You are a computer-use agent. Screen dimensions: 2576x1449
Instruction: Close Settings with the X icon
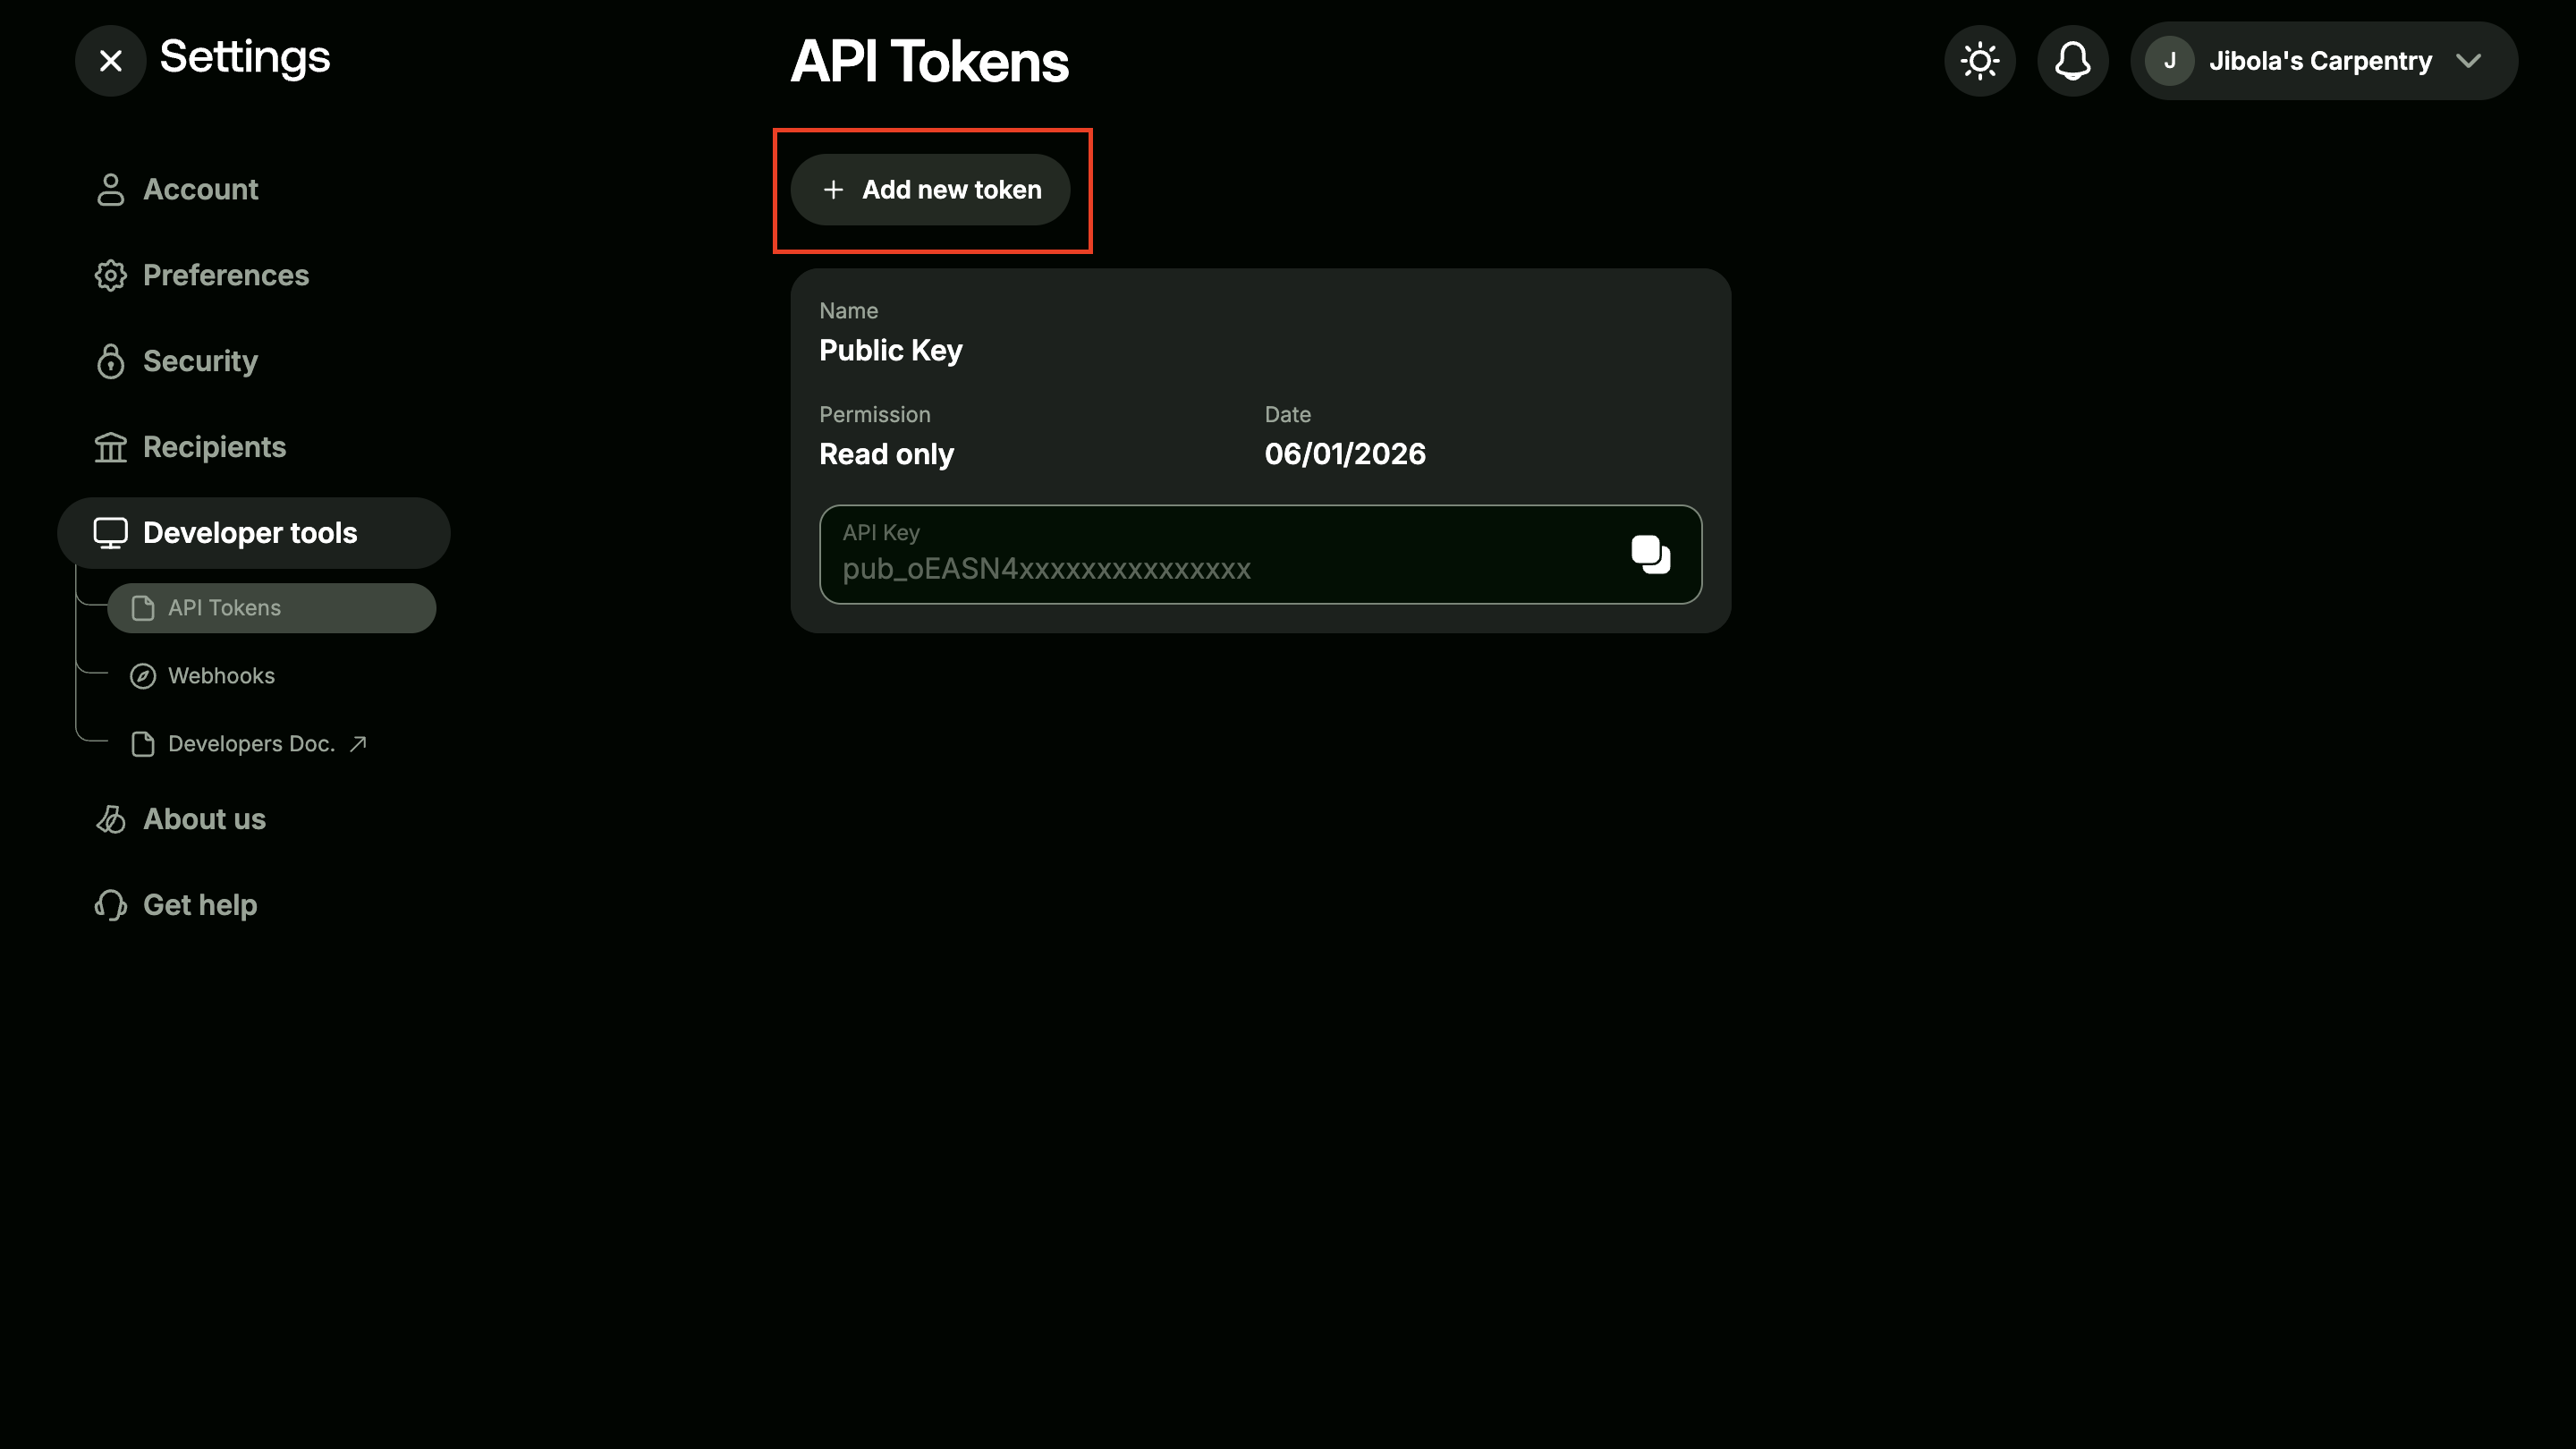tap(111, 61)
